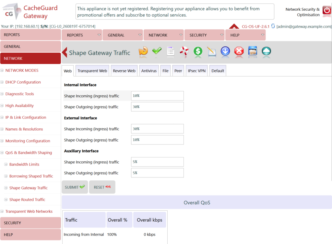
Task: Click the blue download arrow icon
Action: coord(225,51)
